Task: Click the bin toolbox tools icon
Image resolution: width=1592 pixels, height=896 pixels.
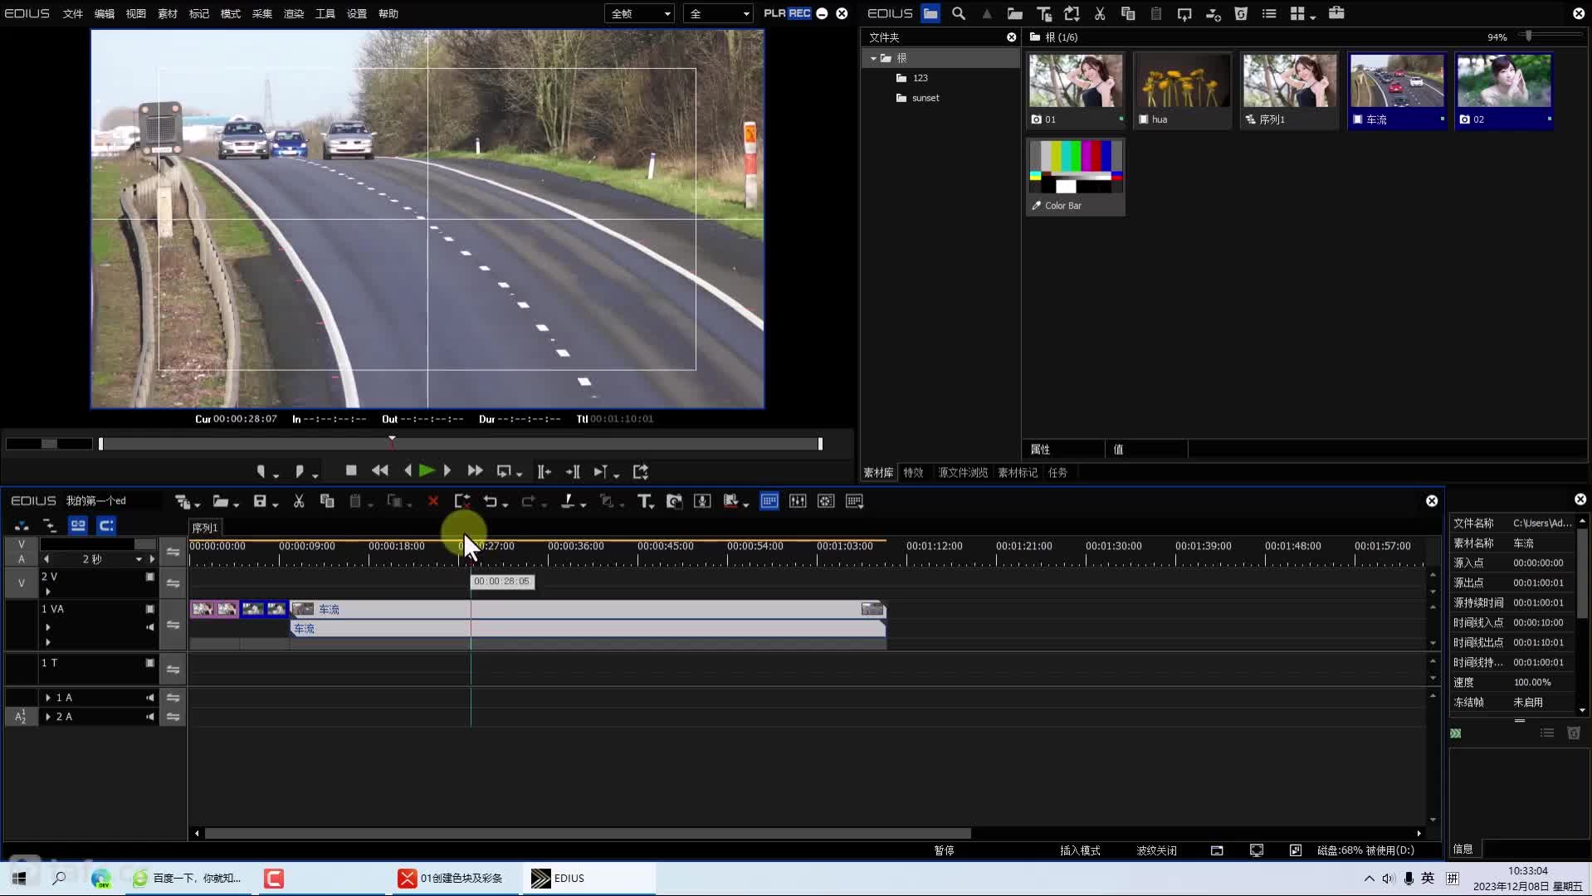Action: pos(1336,13)
